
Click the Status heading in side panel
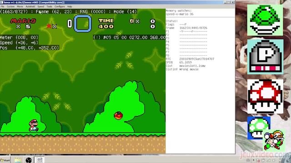pyautogui.click(x=172, y=21)
